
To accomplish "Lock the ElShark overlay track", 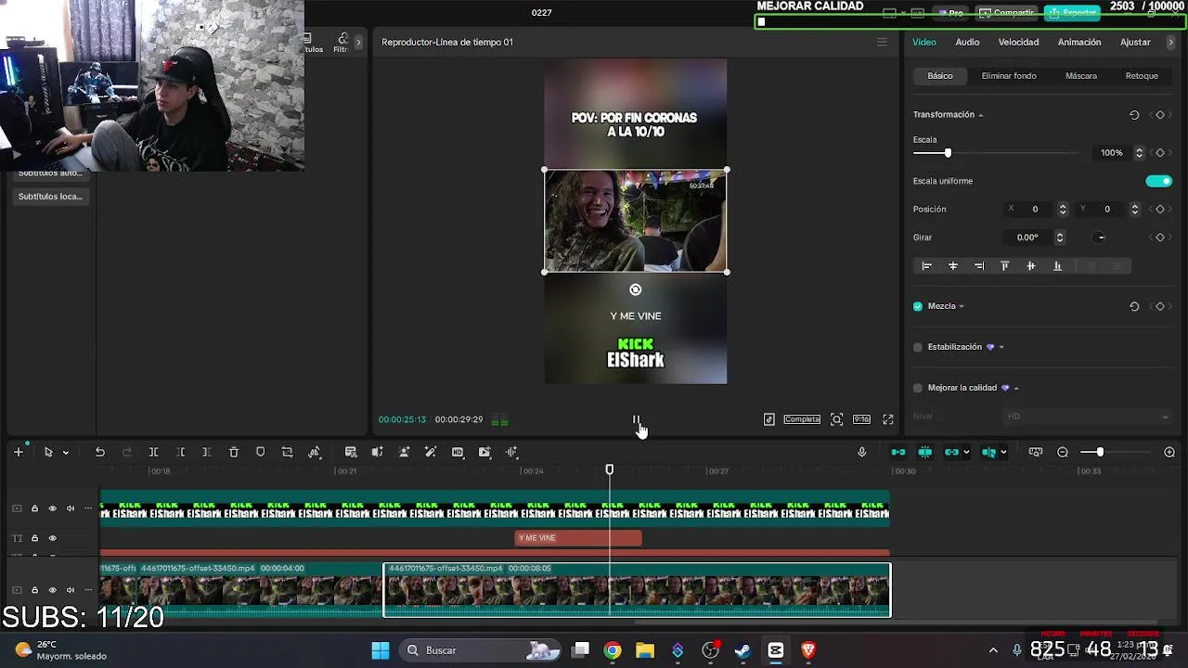I will [x=34, y=508].
